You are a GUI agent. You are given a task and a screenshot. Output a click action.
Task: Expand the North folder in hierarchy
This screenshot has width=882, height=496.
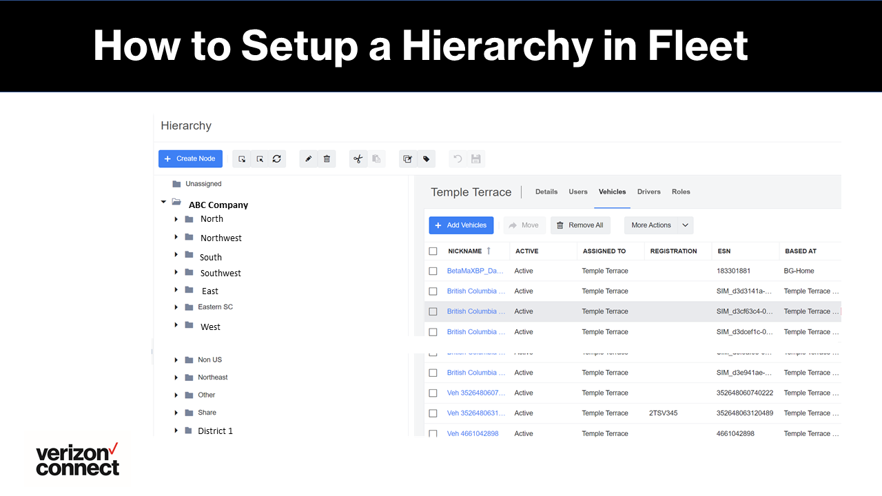click(x=176, y=218)
